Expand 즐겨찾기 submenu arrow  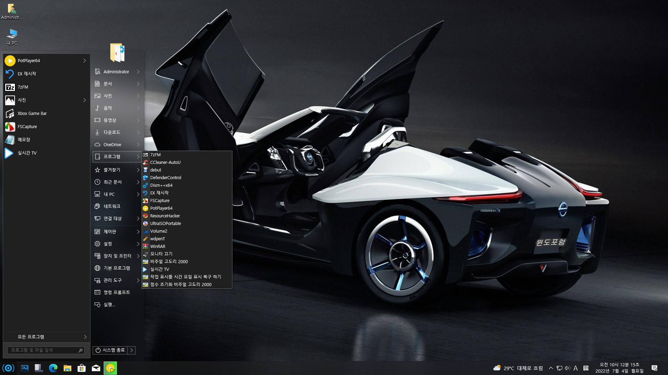(x=138, y=170)
